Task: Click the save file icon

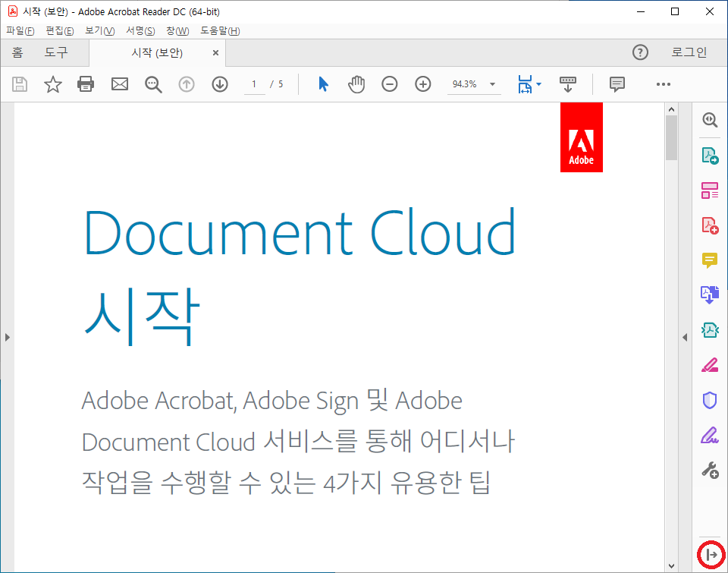Action: coord(20,84)
